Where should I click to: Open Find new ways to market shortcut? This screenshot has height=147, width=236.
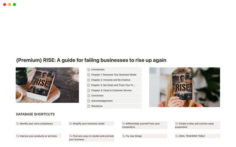91,138
